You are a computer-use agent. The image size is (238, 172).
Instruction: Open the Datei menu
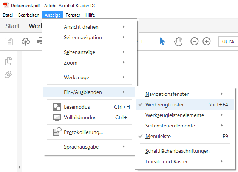pos(8,15)
